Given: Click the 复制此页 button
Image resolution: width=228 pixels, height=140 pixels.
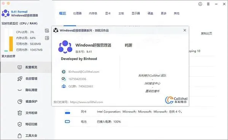Looking at the screenshot, I should pyautogui.click(x=206, y=33).
